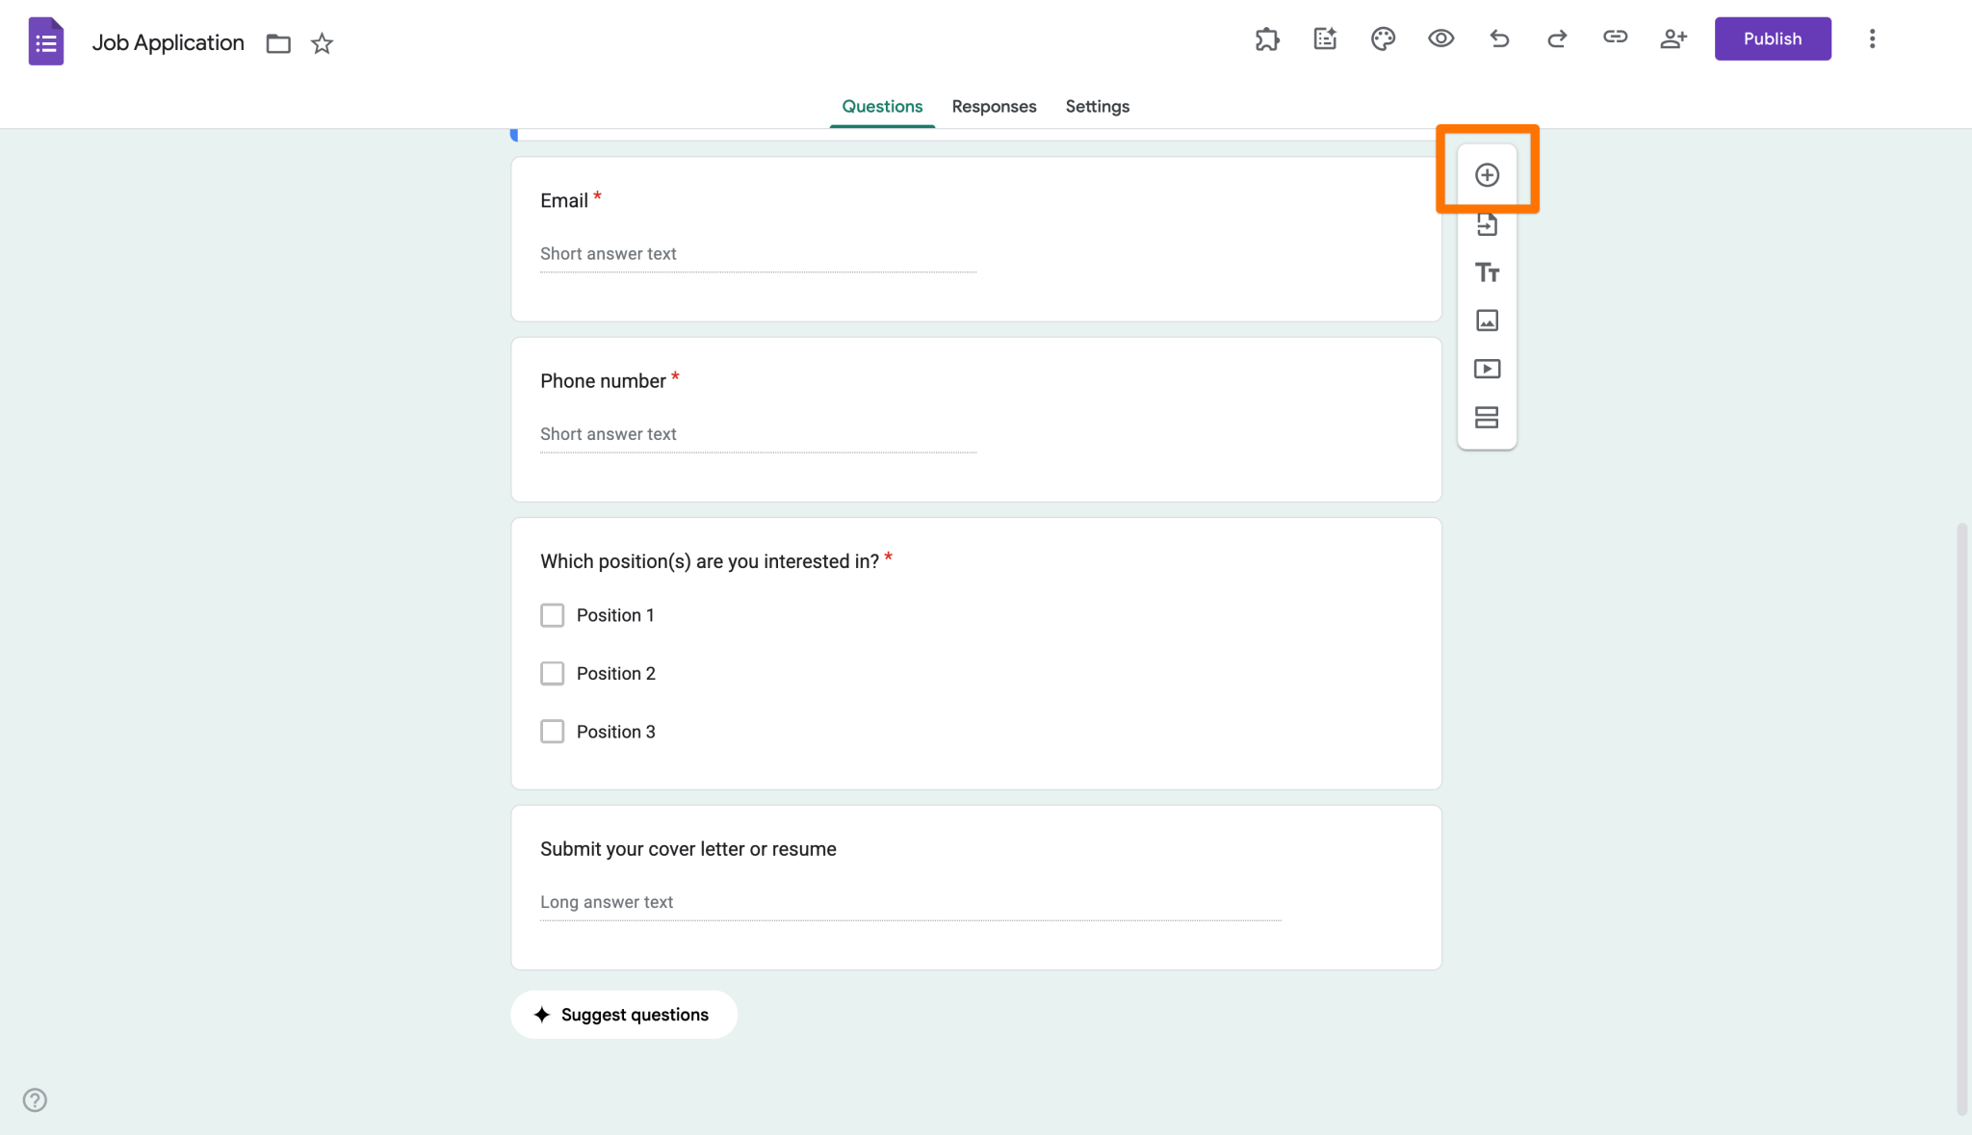This screenshot has width=1972, height=1135.
Task: Open the theme customization palette
Action: click(x=1383, y=39)
